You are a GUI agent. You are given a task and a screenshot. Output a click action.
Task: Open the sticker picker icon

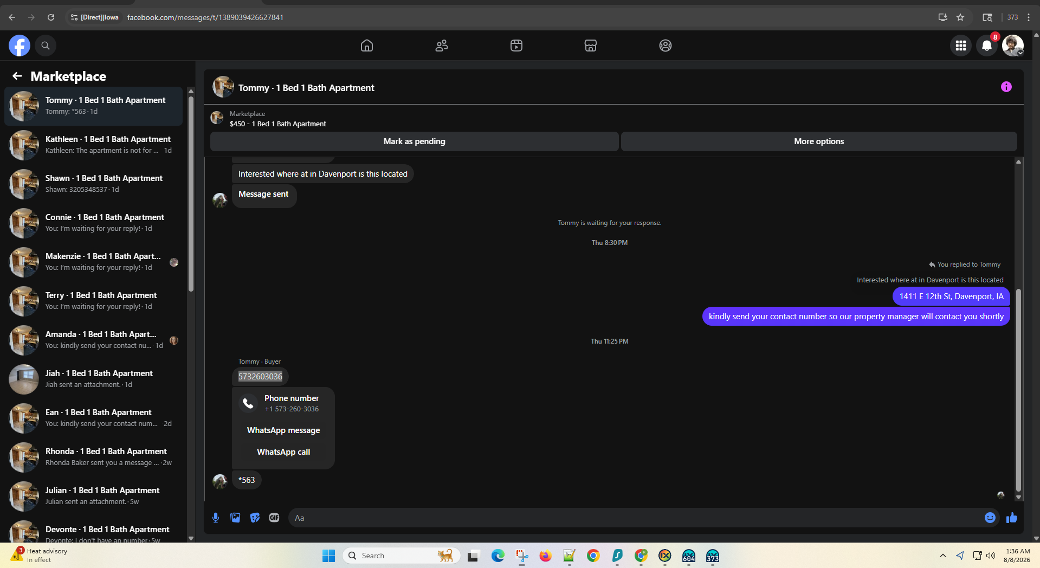point(255,518)
